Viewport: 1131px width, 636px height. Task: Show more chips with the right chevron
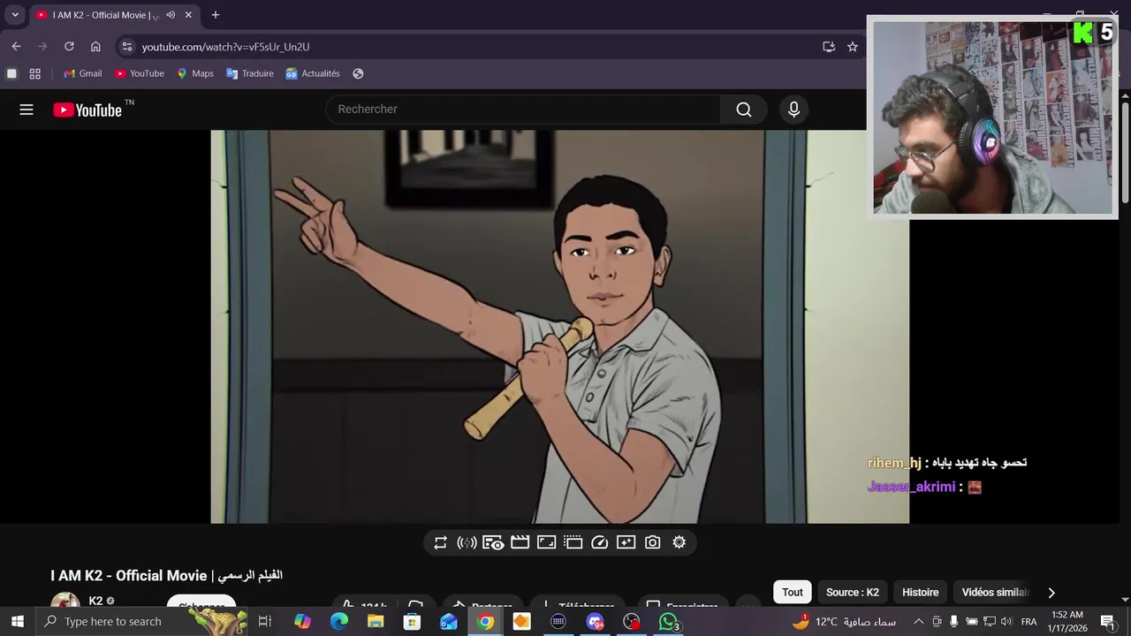coord(1051,593)
